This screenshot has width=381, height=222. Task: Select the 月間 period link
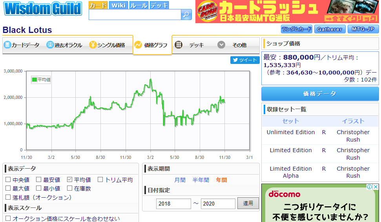click(x=180, y=180)
